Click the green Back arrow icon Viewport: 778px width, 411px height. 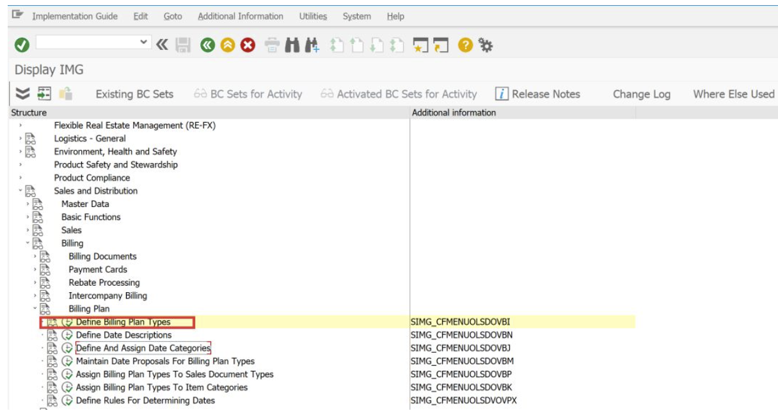pos(207,45)
